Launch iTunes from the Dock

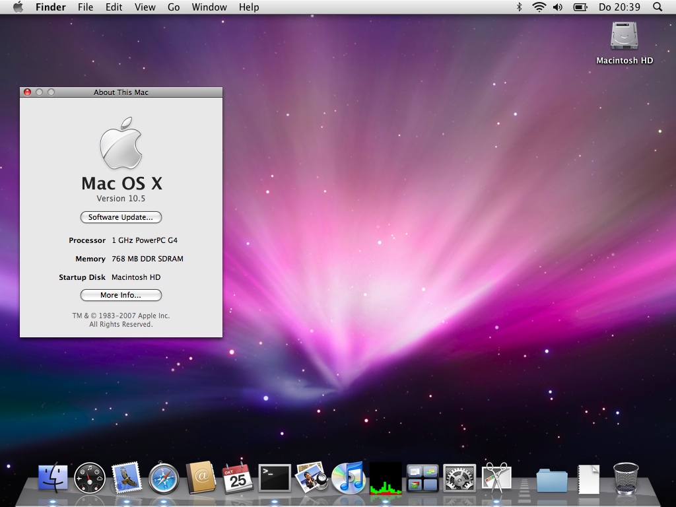tap(349, 478)
